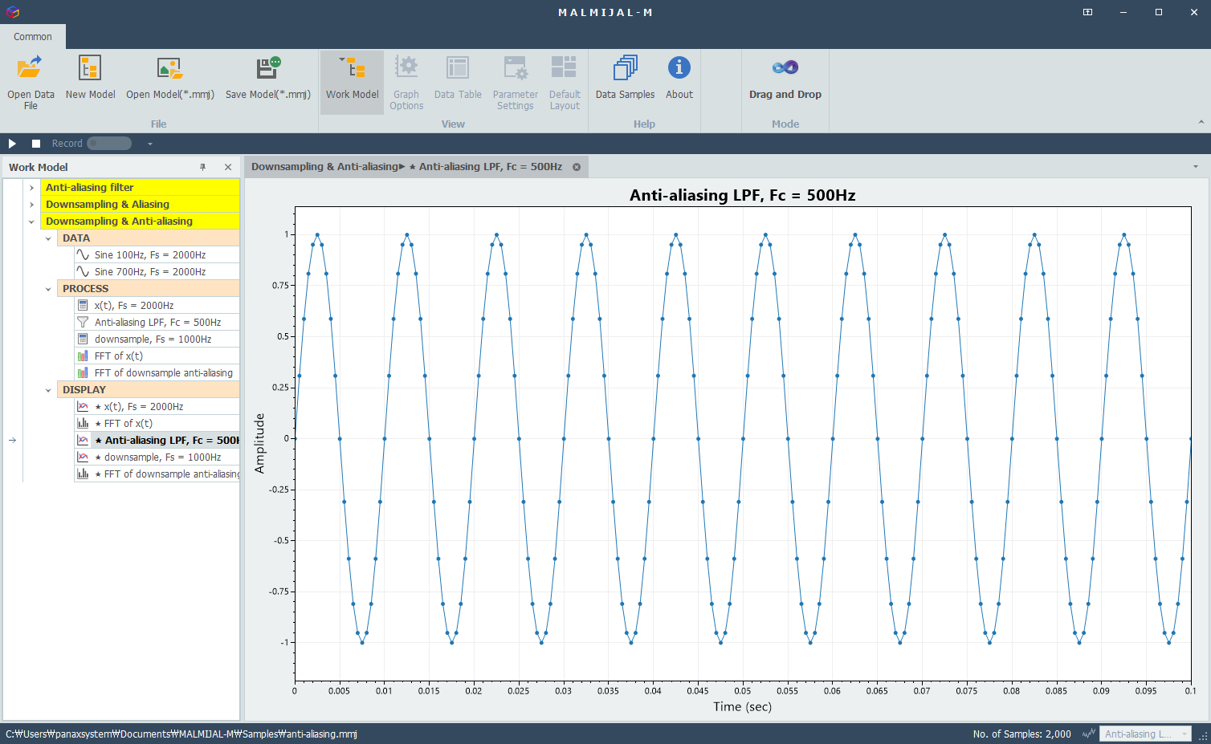
Task: Click the line graph icon of downsample display
Action: pyautogui.click(x=83, y=457)
